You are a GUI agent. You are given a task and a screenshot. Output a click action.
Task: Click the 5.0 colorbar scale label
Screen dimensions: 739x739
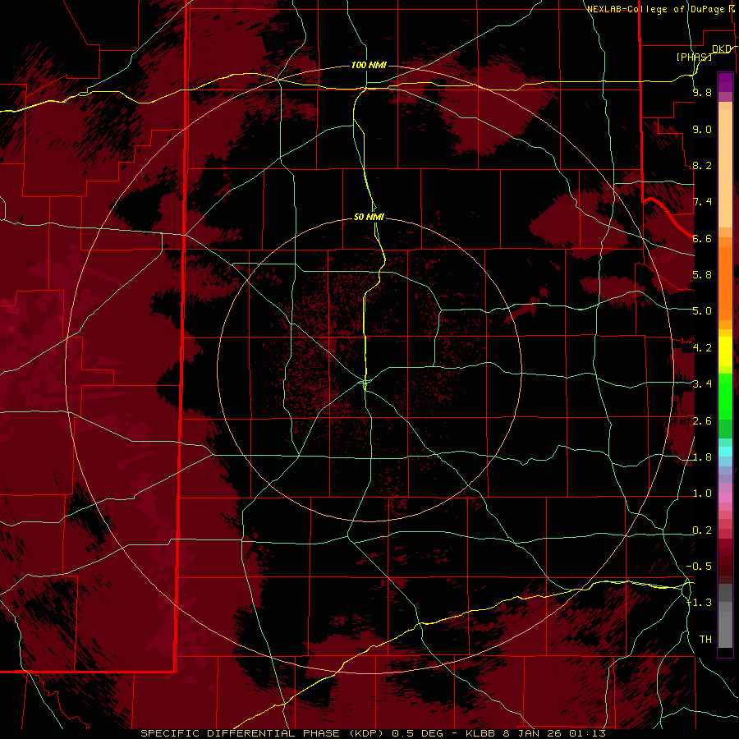pos(702,311)
